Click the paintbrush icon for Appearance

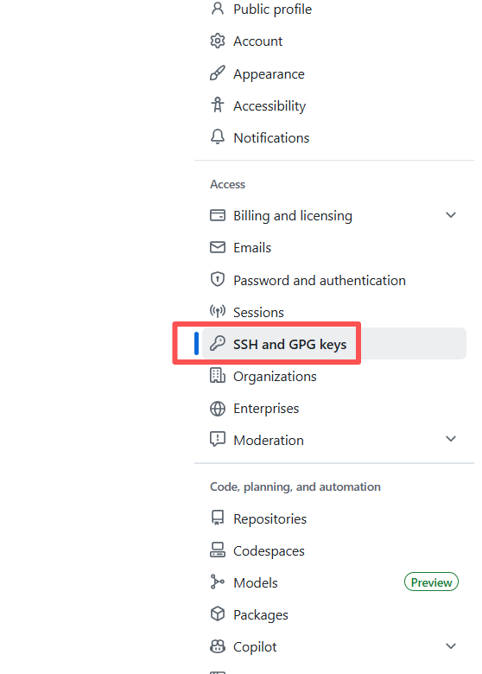tap(218, 73)
